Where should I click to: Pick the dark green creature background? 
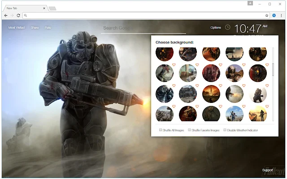coord(211,114)
